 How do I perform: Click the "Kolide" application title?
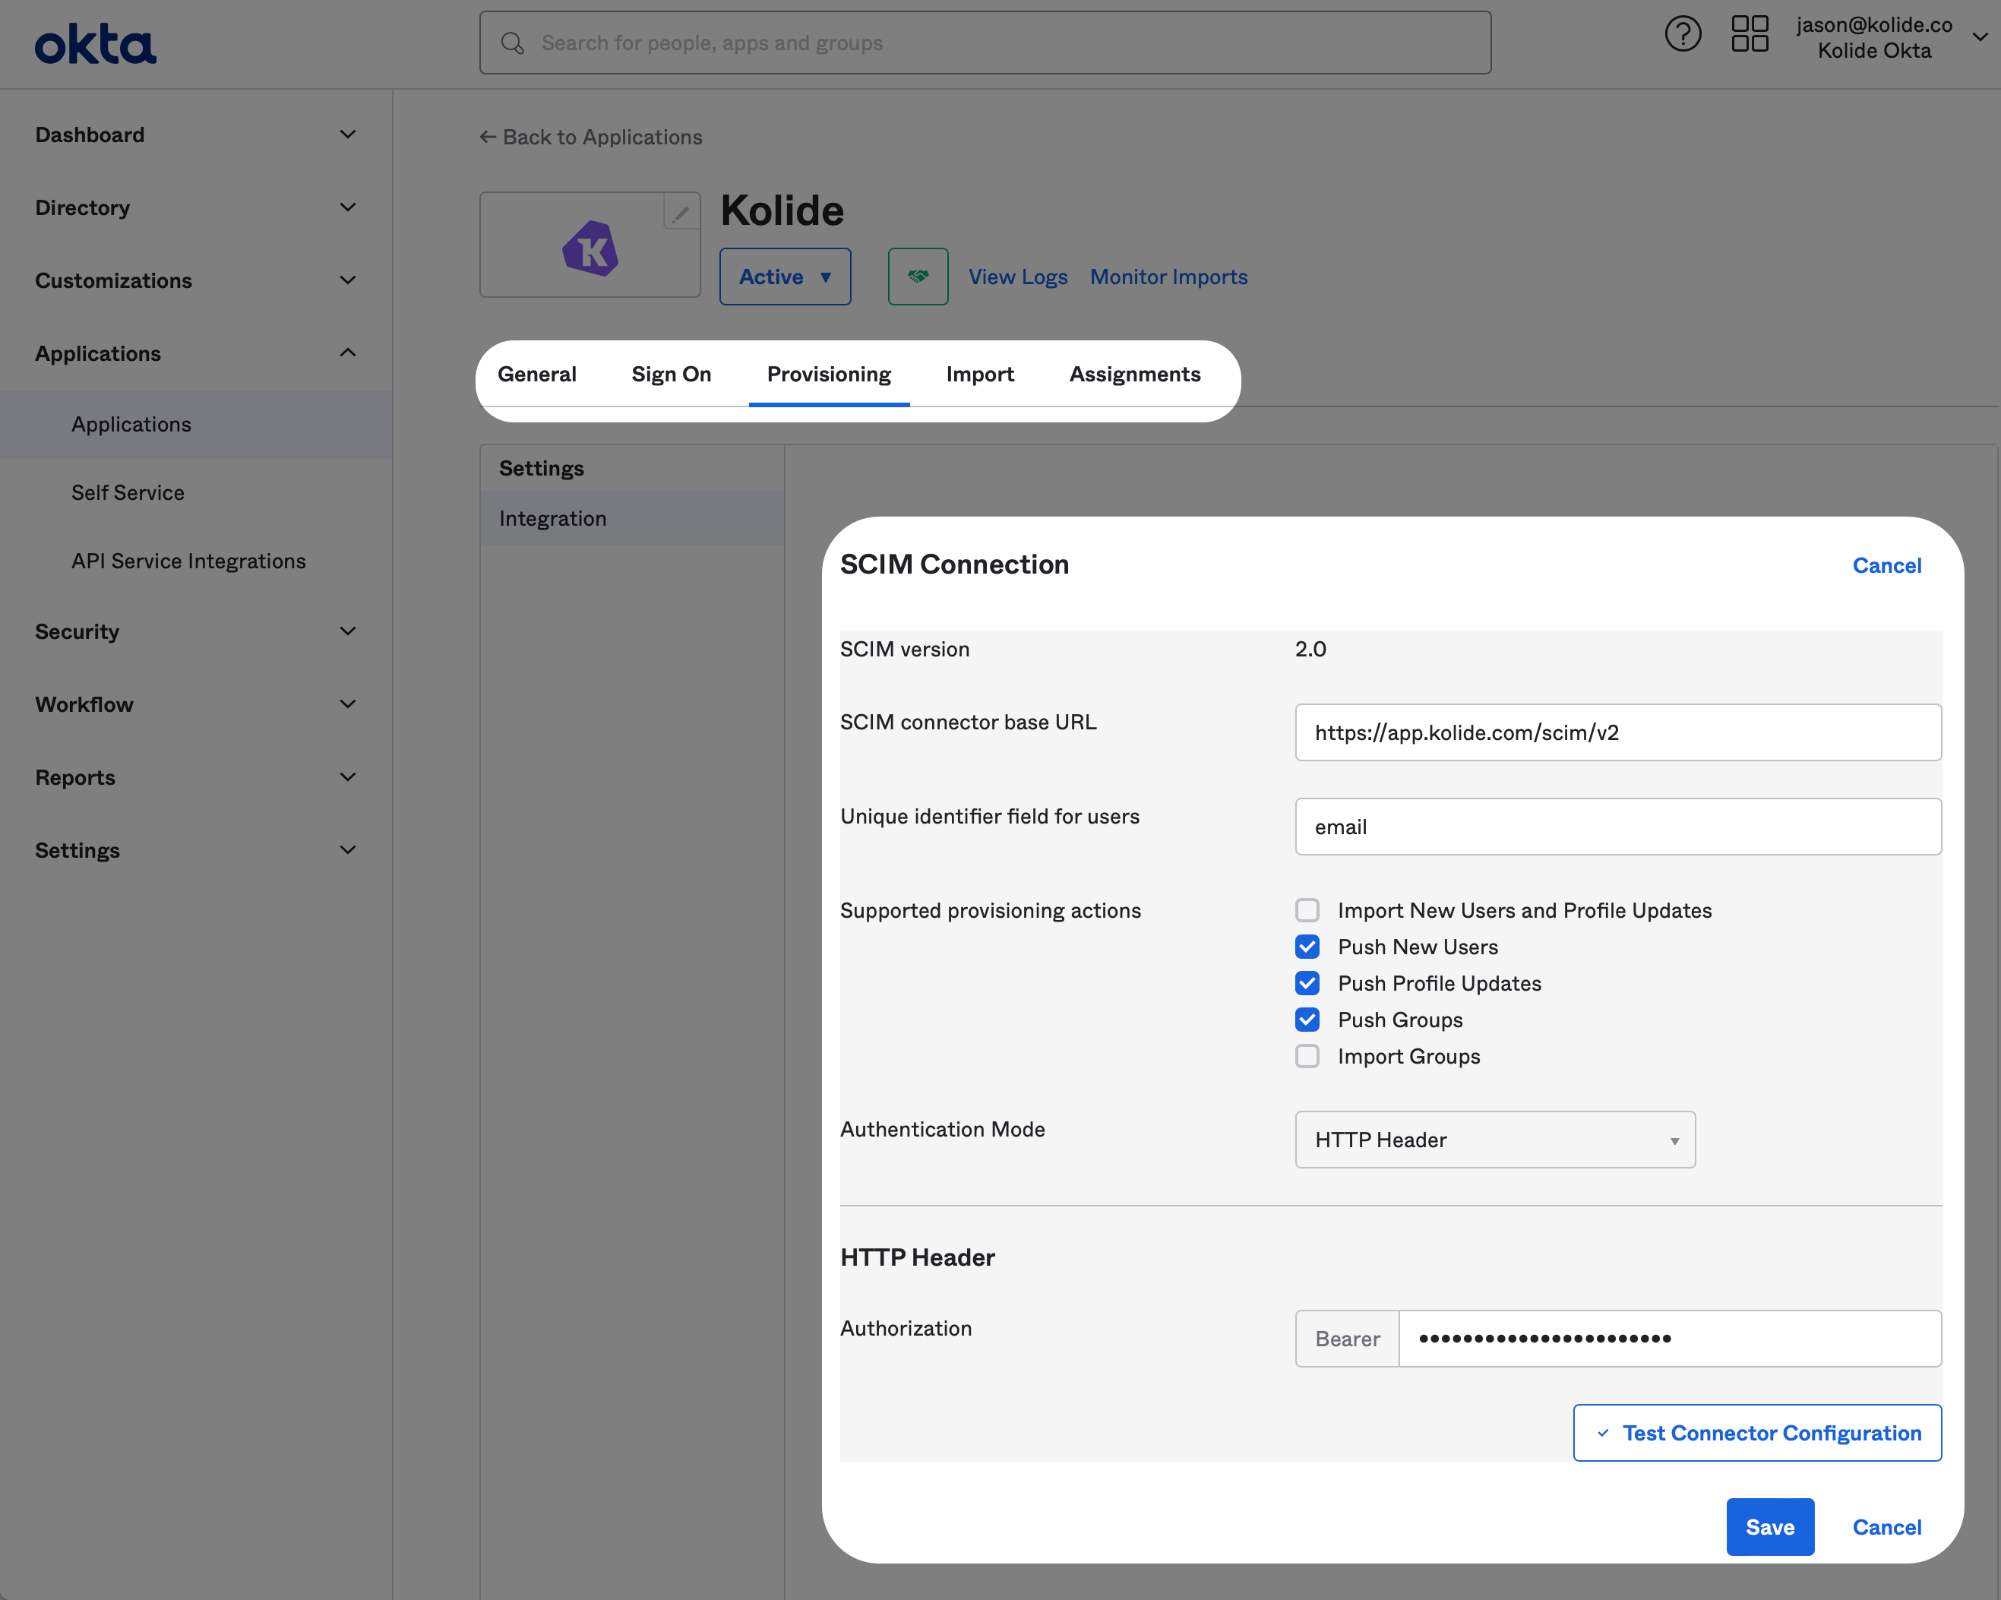[782, 210]
